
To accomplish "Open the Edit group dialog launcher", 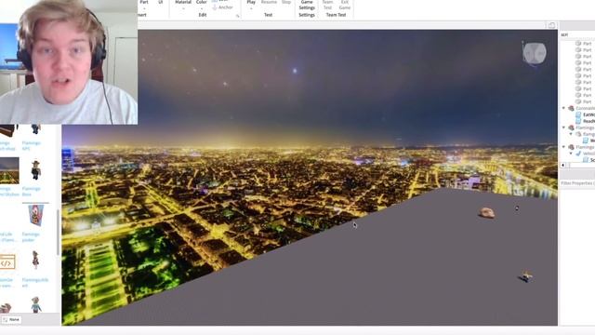I will coord(238,16).
